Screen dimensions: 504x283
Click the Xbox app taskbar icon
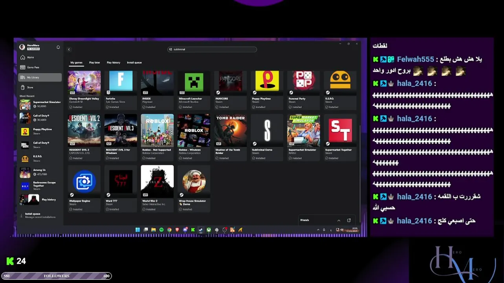[x=209, y=230]
